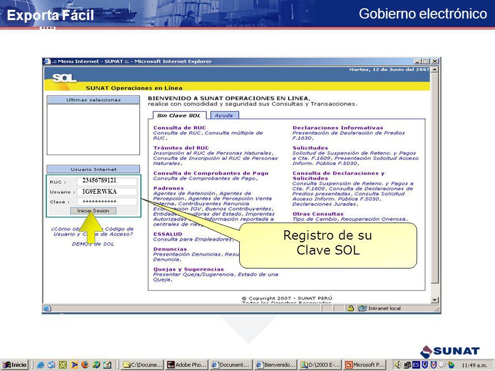495x371 pixels.
Task: Switch to the D:\2003 E-... taskbar button
Action: pos(320,365)
